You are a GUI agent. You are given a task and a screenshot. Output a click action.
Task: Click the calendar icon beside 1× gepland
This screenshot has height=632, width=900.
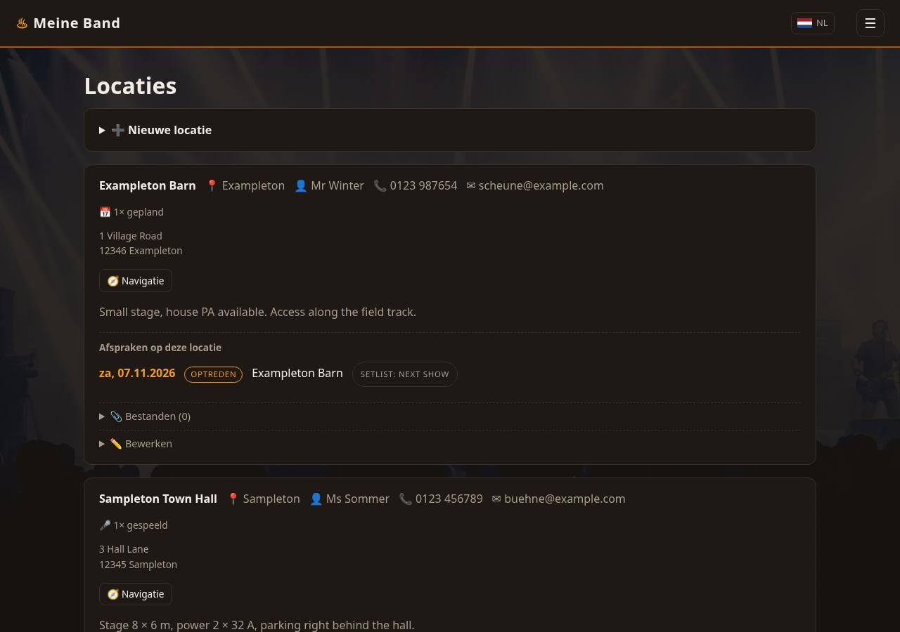[x=105, y=212]
